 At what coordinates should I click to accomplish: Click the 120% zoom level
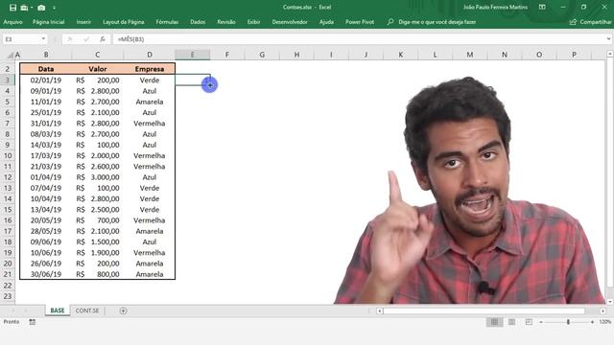(x=605, y=322)
